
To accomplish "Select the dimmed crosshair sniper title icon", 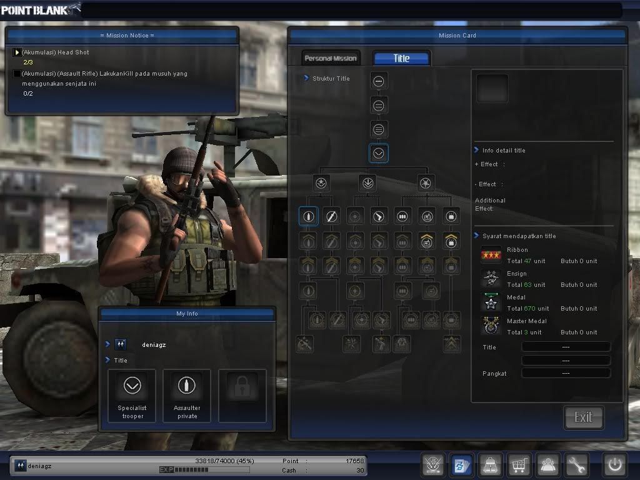I will coord(355,216).
